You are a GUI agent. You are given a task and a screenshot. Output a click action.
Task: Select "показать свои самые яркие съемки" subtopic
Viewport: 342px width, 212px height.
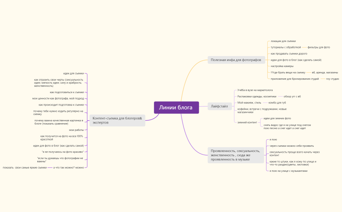[25, 168]
